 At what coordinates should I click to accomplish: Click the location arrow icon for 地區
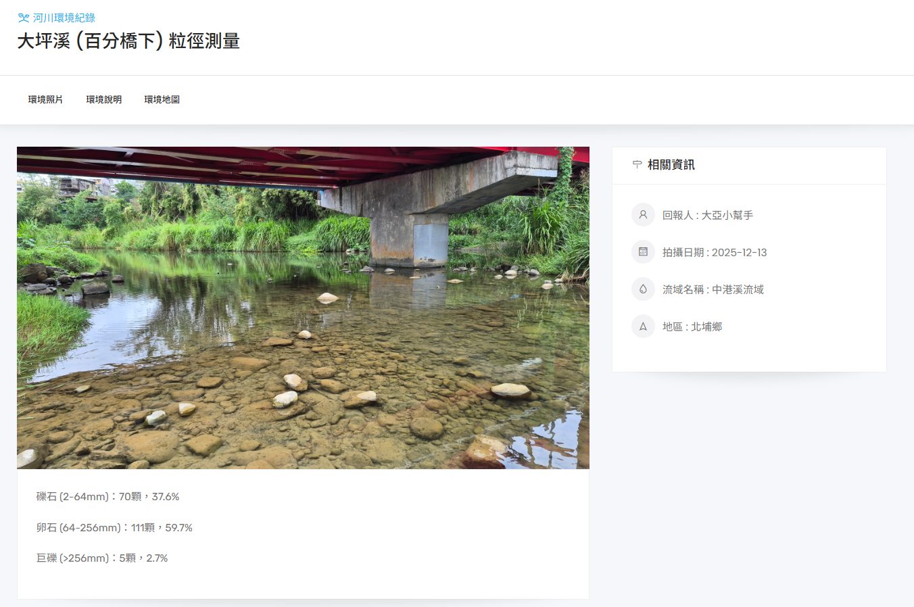643,326
